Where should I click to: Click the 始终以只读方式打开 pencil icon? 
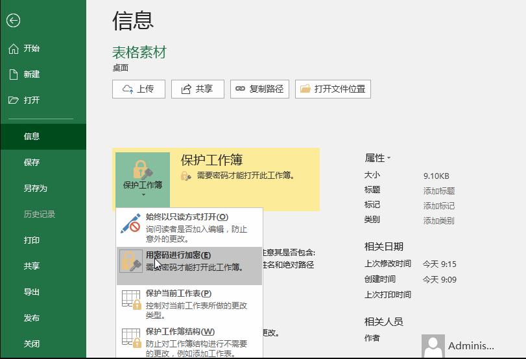tap(131, 223)
